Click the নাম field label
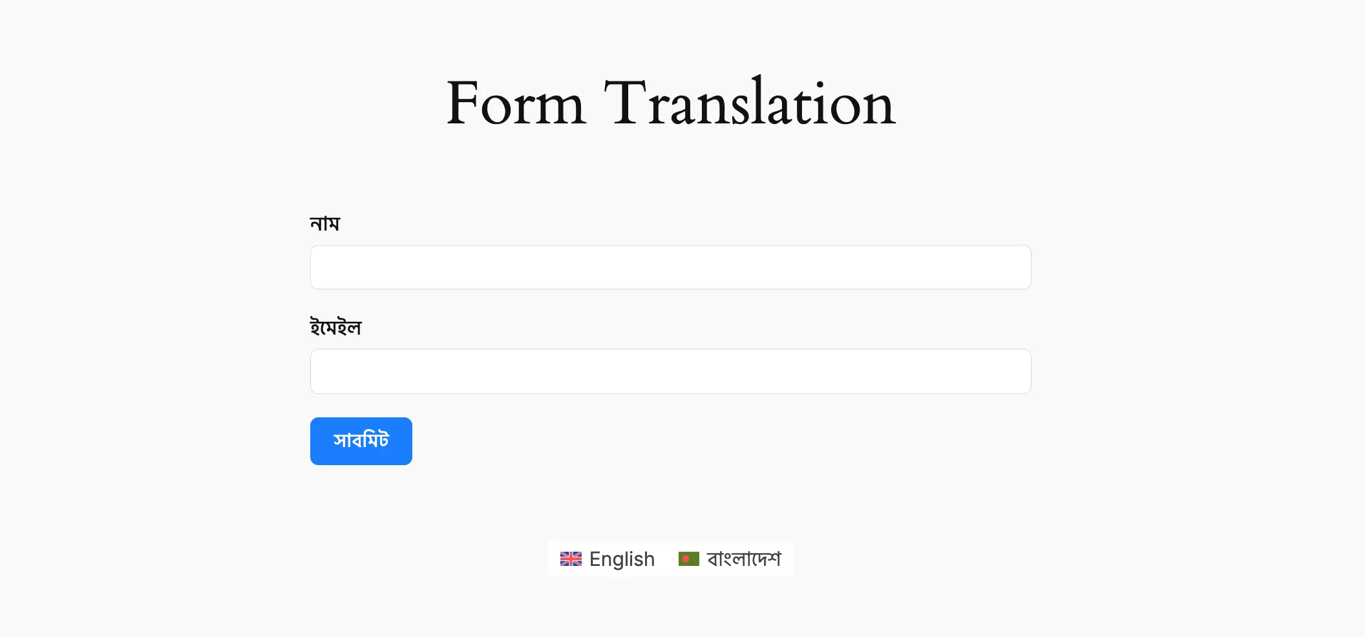1365x637 pixels. pos(324,224)
